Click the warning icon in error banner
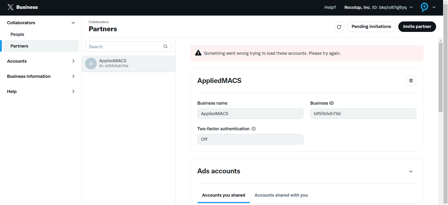 [198, 53]
